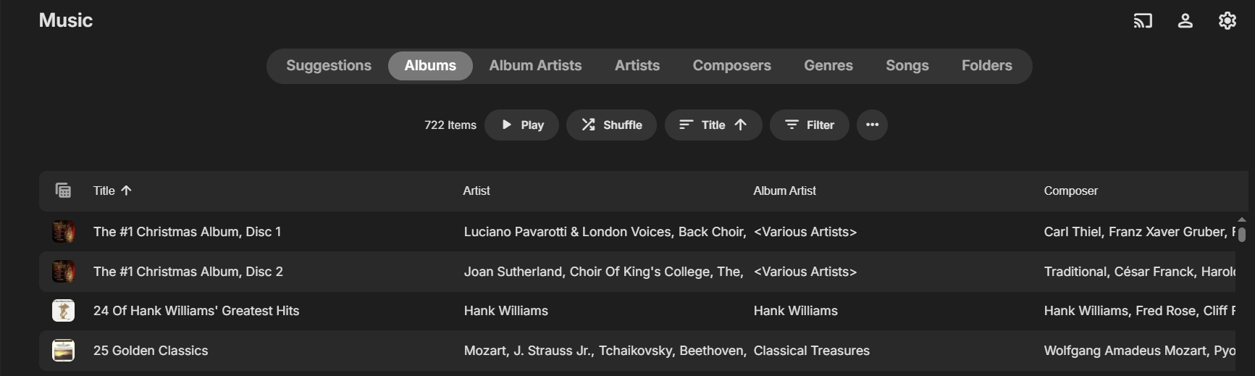
Task: Open the settings gear icon
Action: pyautogui.click(x=1227, y=20)
